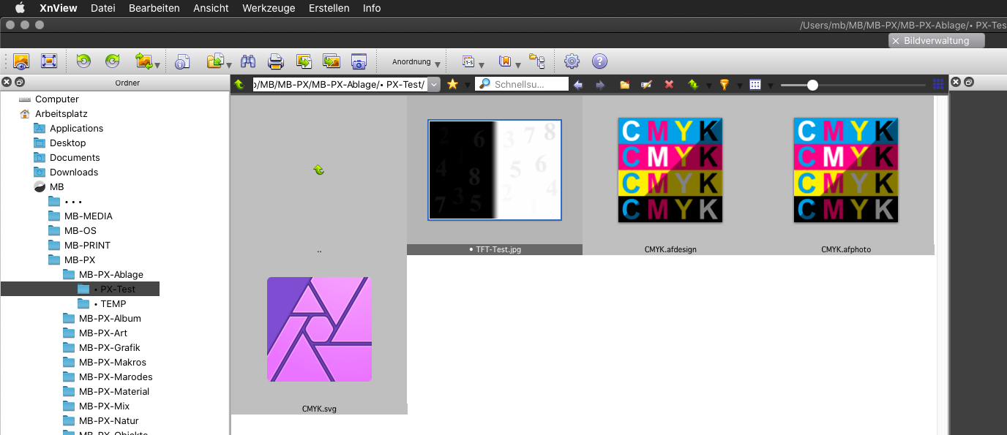The width and height of the screenshot is (1007, 435).
Task: Select the CMYK.svg thumbnail
Action: click(x=319, y=329)
